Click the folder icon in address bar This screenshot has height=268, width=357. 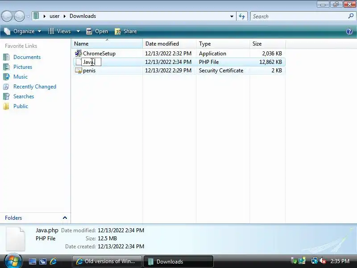(x=36, y=16)
